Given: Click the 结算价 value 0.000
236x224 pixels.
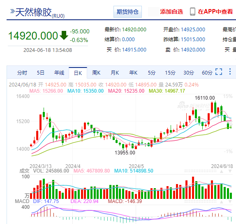Looking at the screenshot, I should 128,40.
